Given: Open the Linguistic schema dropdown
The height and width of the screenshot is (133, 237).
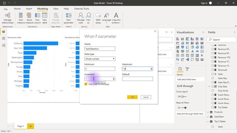Looking at the screenshot, I should (116, 18).
